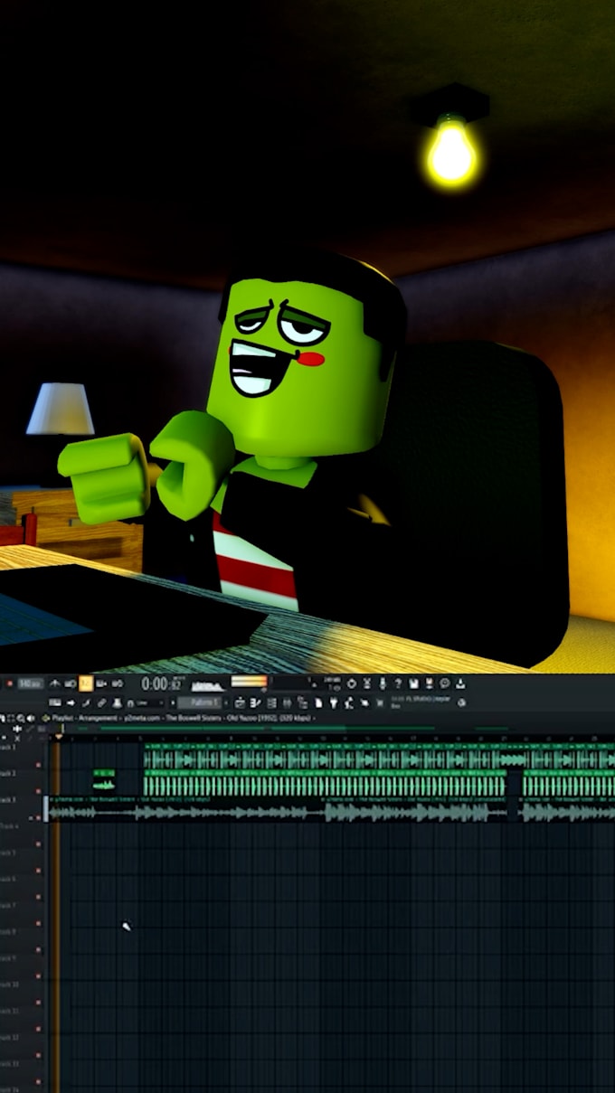Click the link chain icon
Viewport: 615px width, 1093px height.
point(101,702)
